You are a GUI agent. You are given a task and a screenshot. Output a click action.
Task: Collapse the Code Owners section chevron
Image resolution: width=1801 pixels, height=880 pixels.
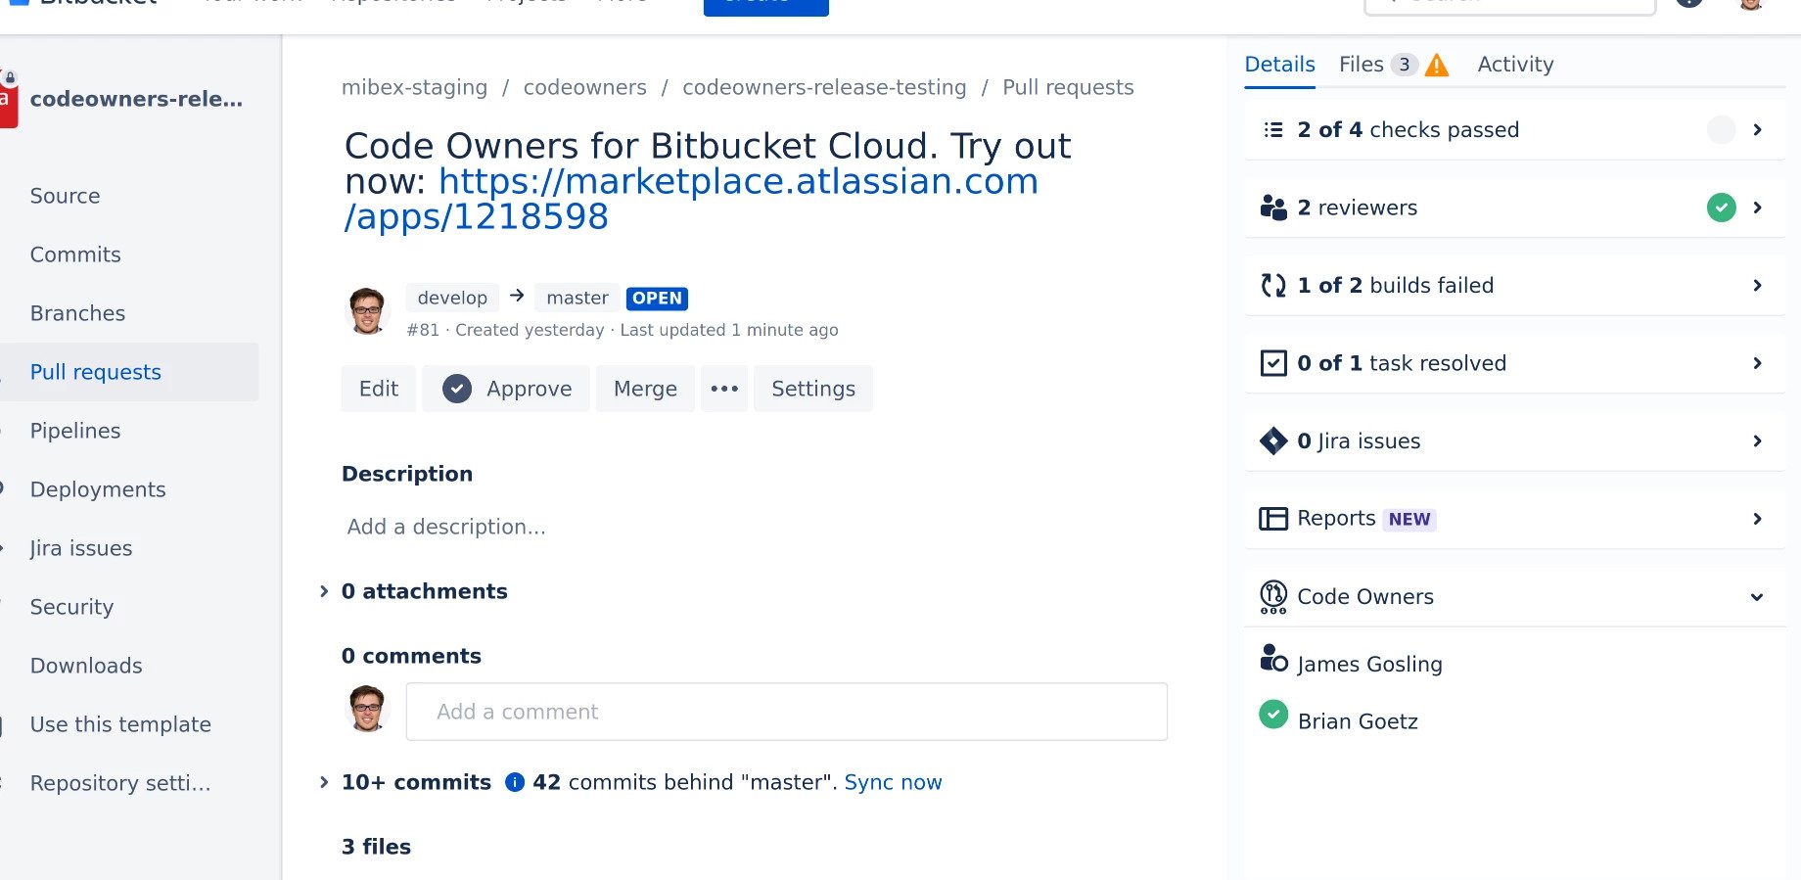point(1757,597)
